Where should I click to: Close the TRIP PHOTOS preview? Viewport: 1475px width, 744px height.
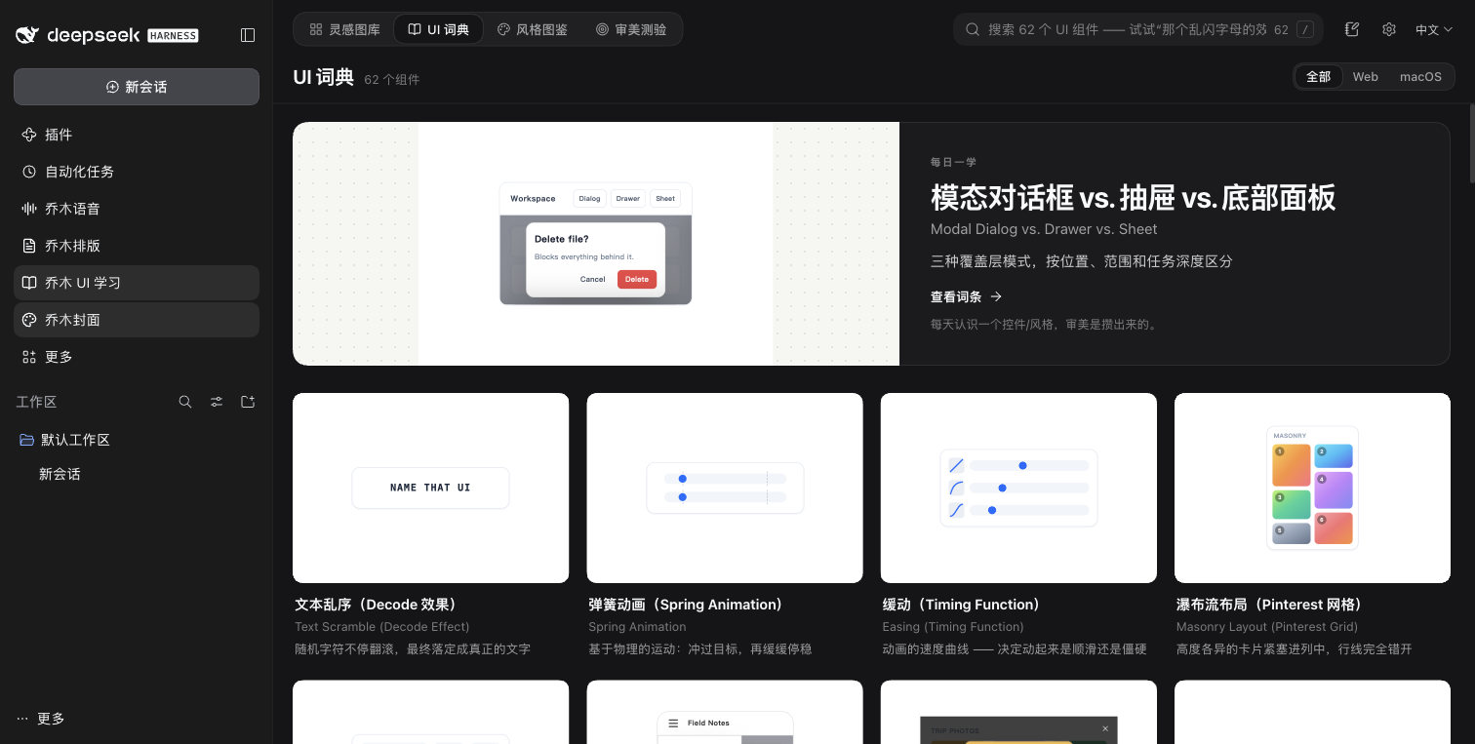coord(1105,728)
